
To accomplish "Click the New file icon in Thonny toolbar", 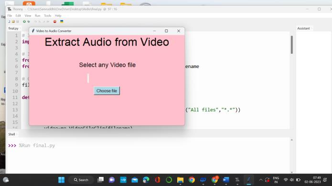I will [9, 21].
